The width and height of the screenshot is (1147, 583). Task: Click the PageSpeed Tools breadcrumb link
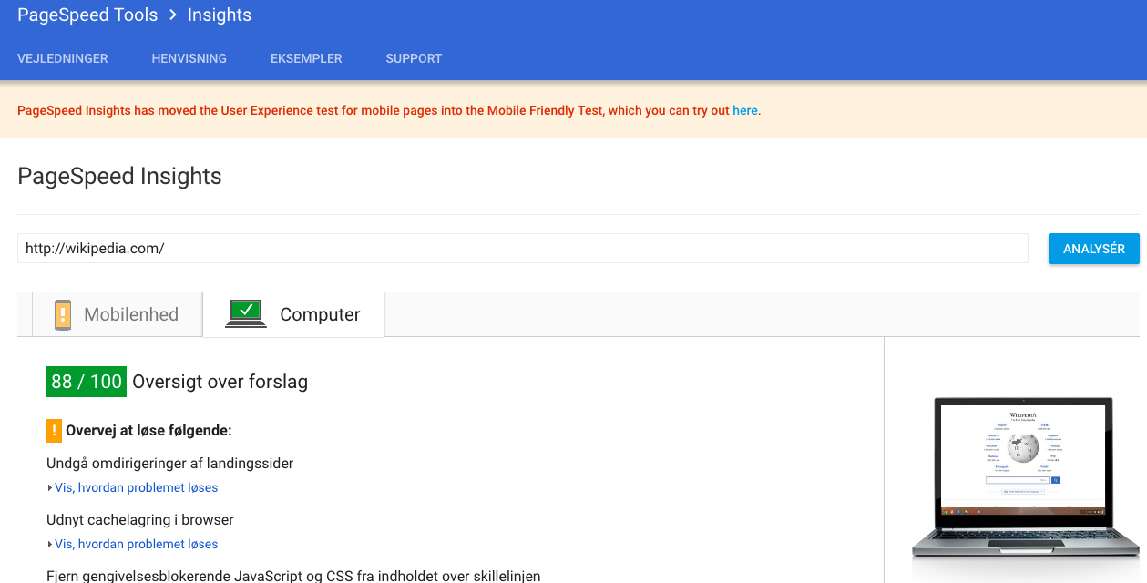point(87,15)
